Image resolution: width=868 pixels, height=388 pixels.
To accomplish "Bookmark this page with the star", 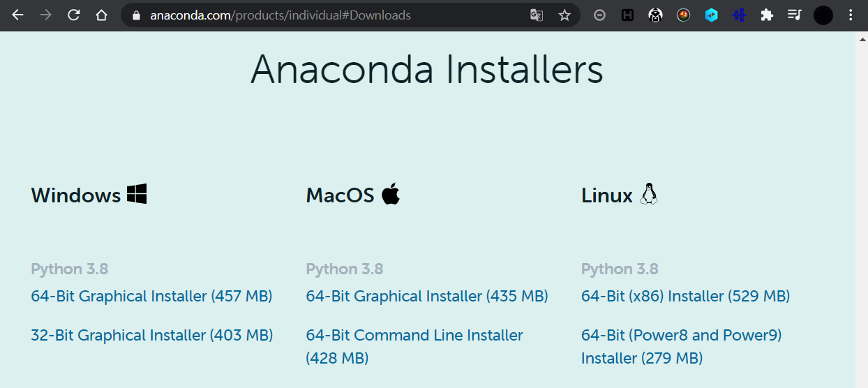I will (x=564, y=15).
